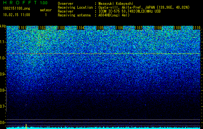The width and height of the screenshot is (203, 129).
Task: Click the 0.7 frequency axis label
Action: [3, 106]
